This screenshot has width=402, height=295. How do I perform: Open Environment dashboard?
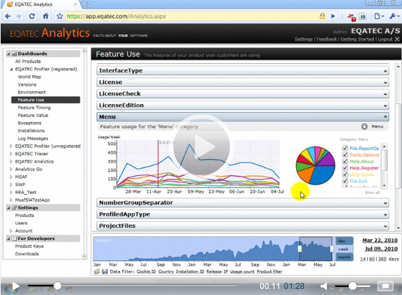[x=32, y=92]
